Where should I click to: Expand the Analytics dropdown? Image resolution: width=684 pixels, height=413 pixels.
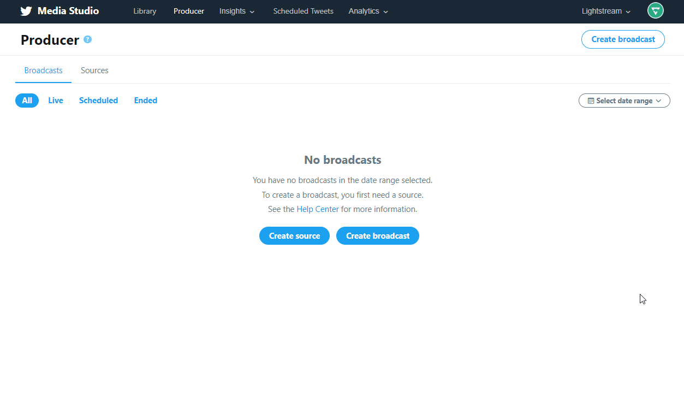pyautogui.click(x=368, y=11)
